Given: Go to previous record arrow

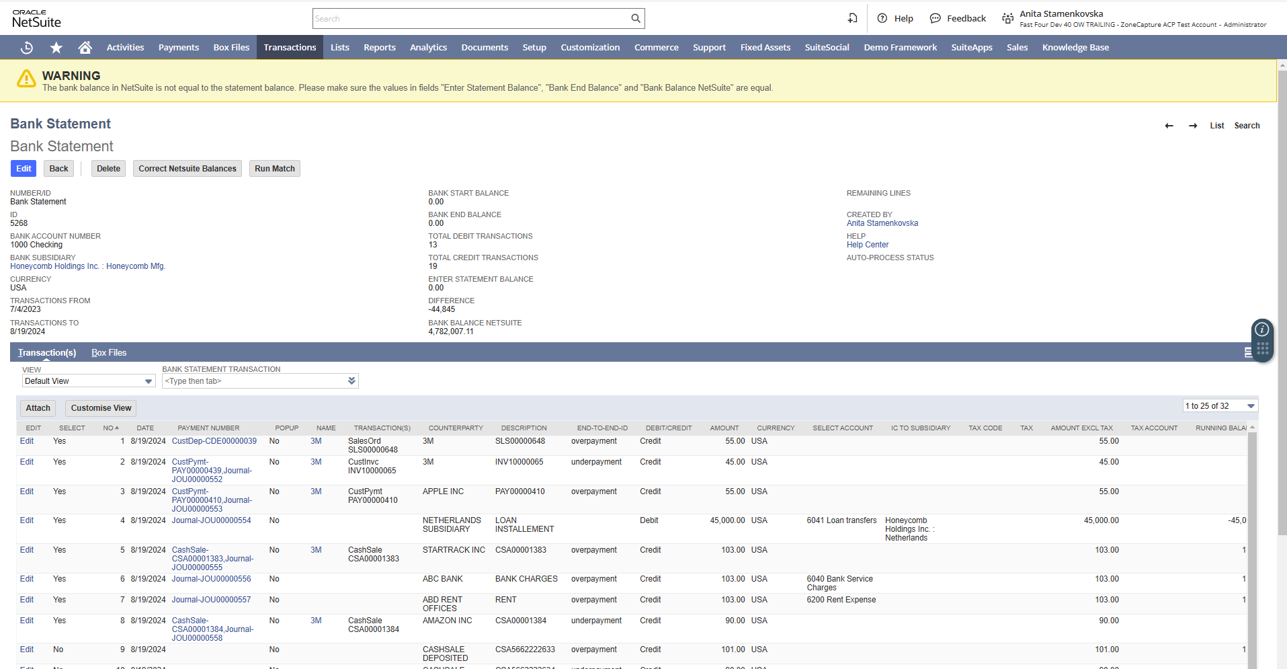Looking at the screenshot, I should (x=1169, y=126).
